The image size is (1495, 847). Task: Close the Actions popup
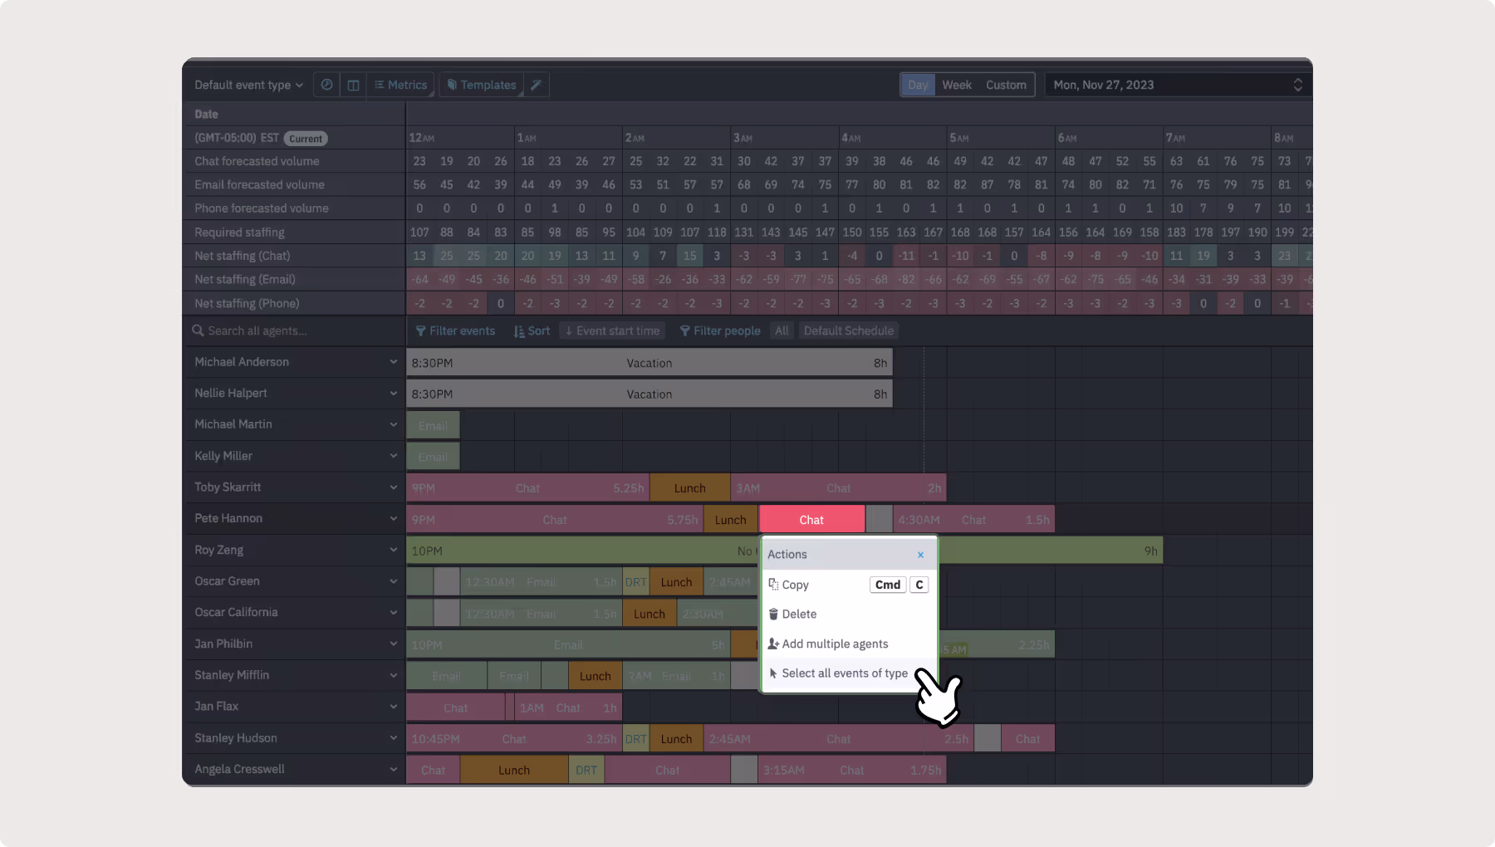[920, 555]
